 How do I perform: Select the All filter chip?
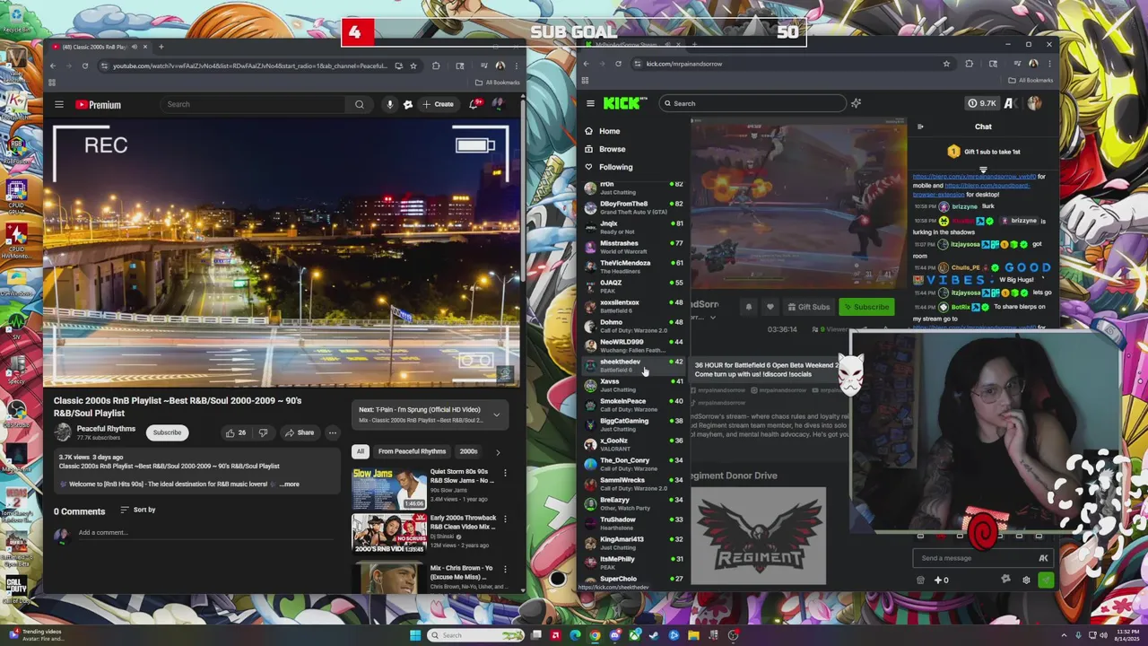click(361, 451)
